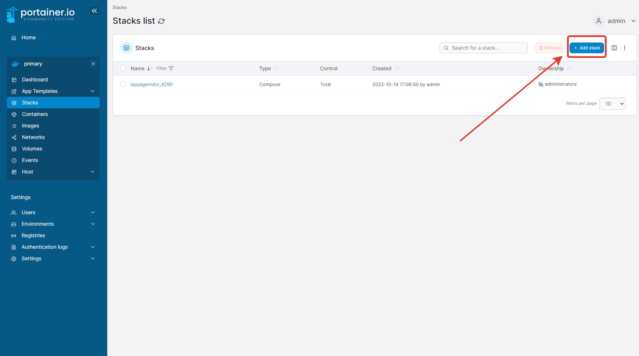This screenshot has width=639, height=356.
Task: Open the table column visibility icon
Action: click(x=614, y=48)
